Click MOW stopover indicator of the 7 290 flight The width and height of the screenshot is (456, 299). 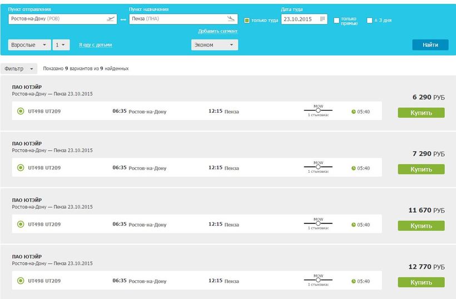pos(318,167)
